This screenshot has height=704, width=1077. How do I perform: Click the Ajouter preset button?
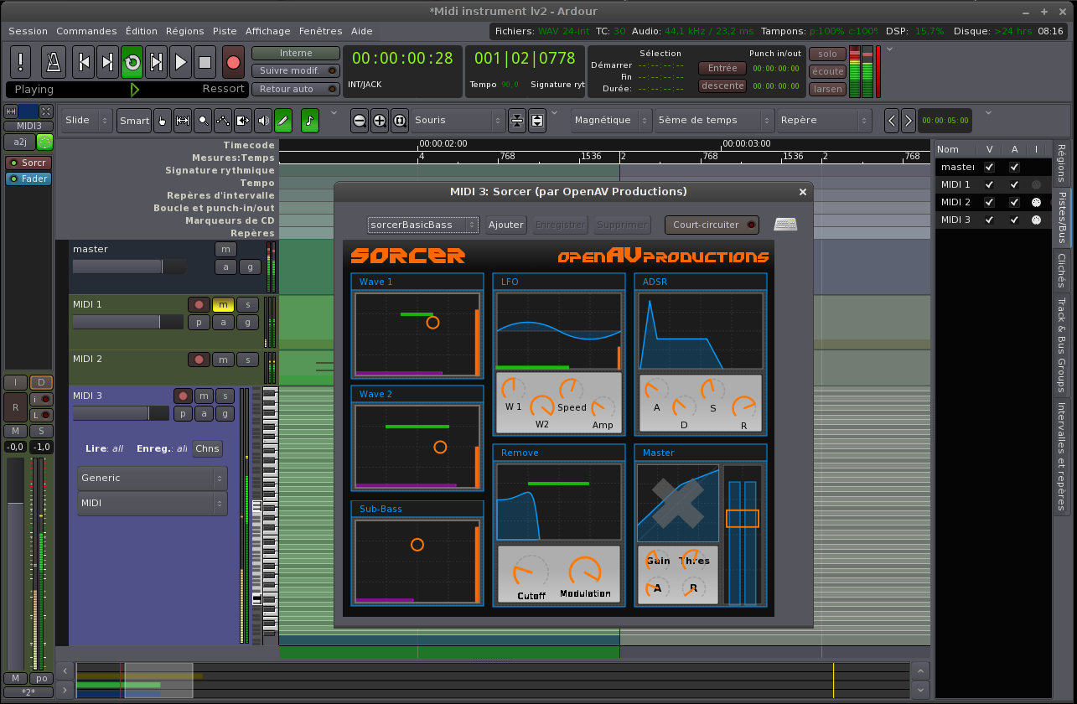(505, 225)
